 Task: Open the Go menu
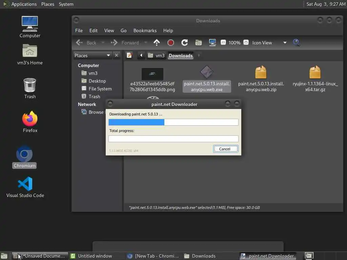tap(123, 30)
